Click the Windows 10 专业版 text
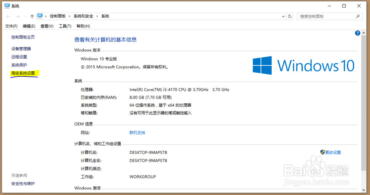 99,59
